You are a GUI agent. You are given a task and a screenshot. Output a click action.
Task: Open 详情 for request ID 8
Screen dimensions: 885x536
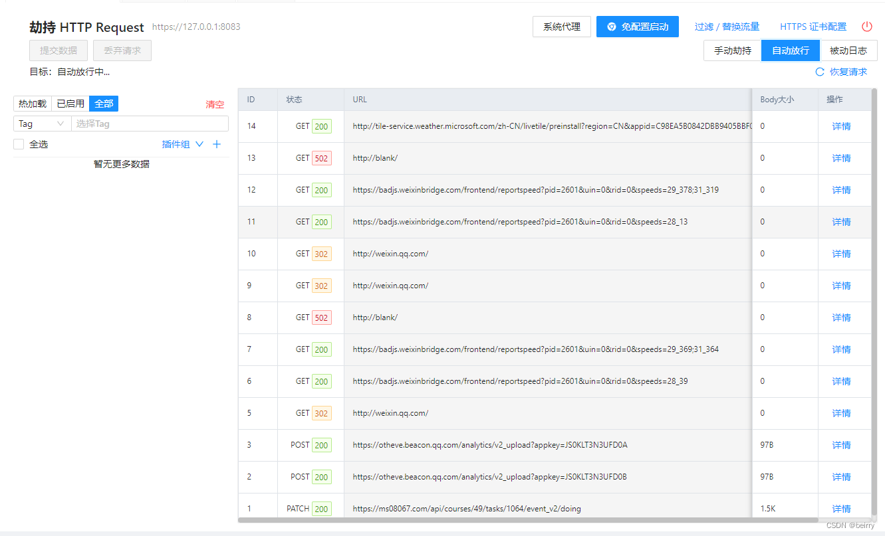[842, 317]
